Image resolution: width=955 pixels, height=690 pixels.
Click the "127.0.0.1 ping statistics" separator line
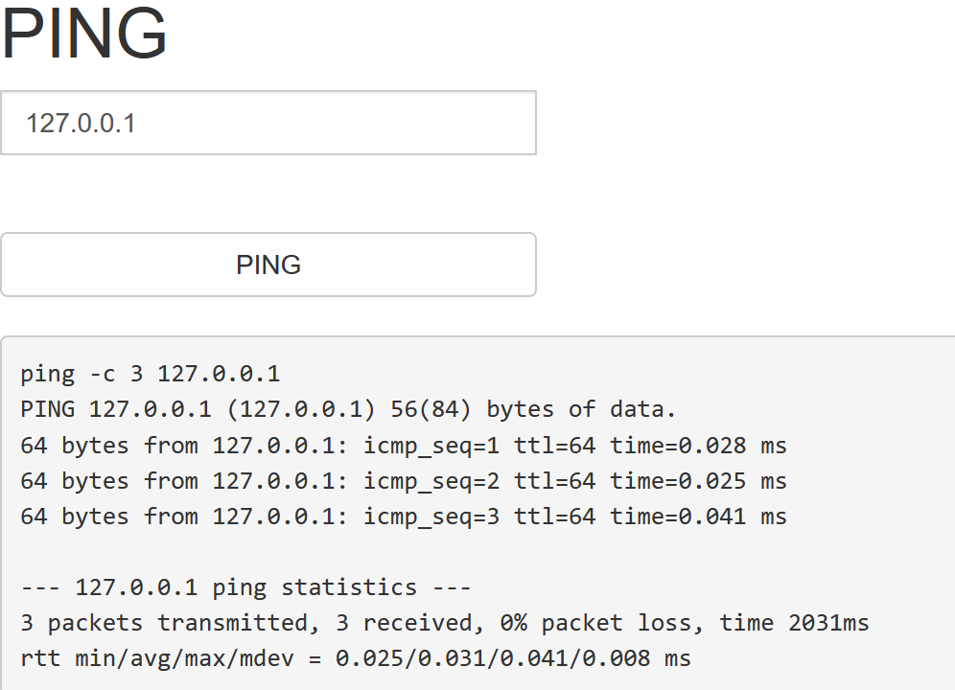[x=245, y=587]
